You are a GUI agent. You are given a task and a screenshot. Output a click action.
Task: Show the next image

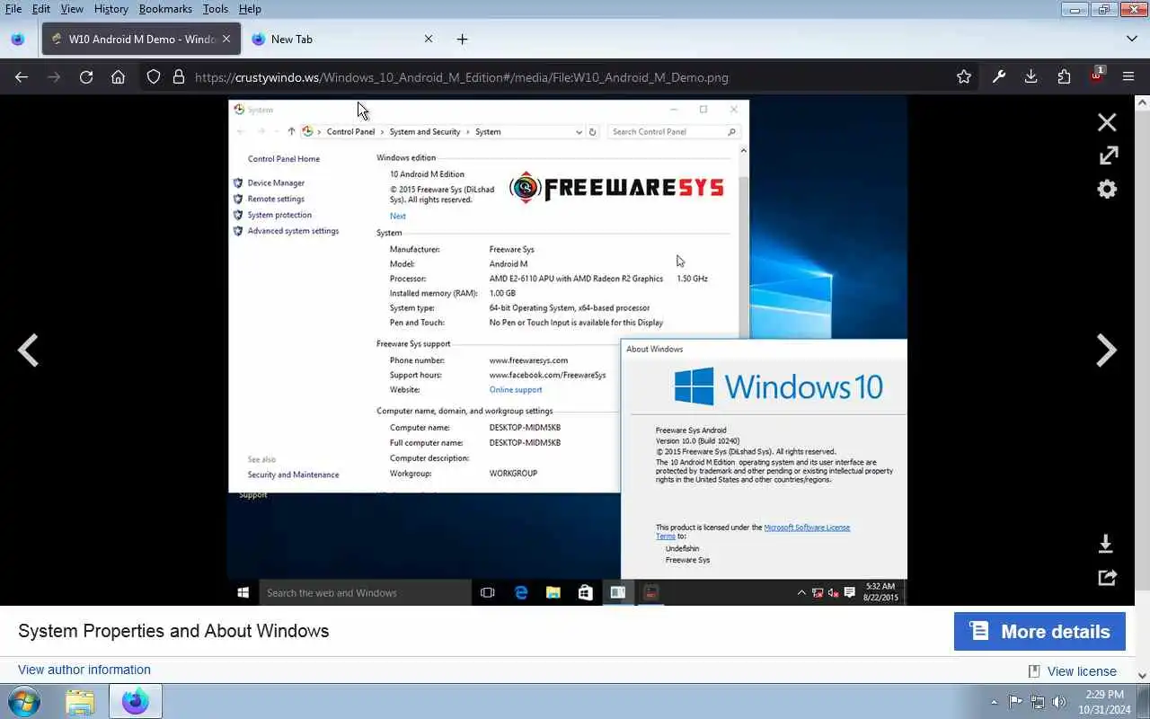(1106, 350)
